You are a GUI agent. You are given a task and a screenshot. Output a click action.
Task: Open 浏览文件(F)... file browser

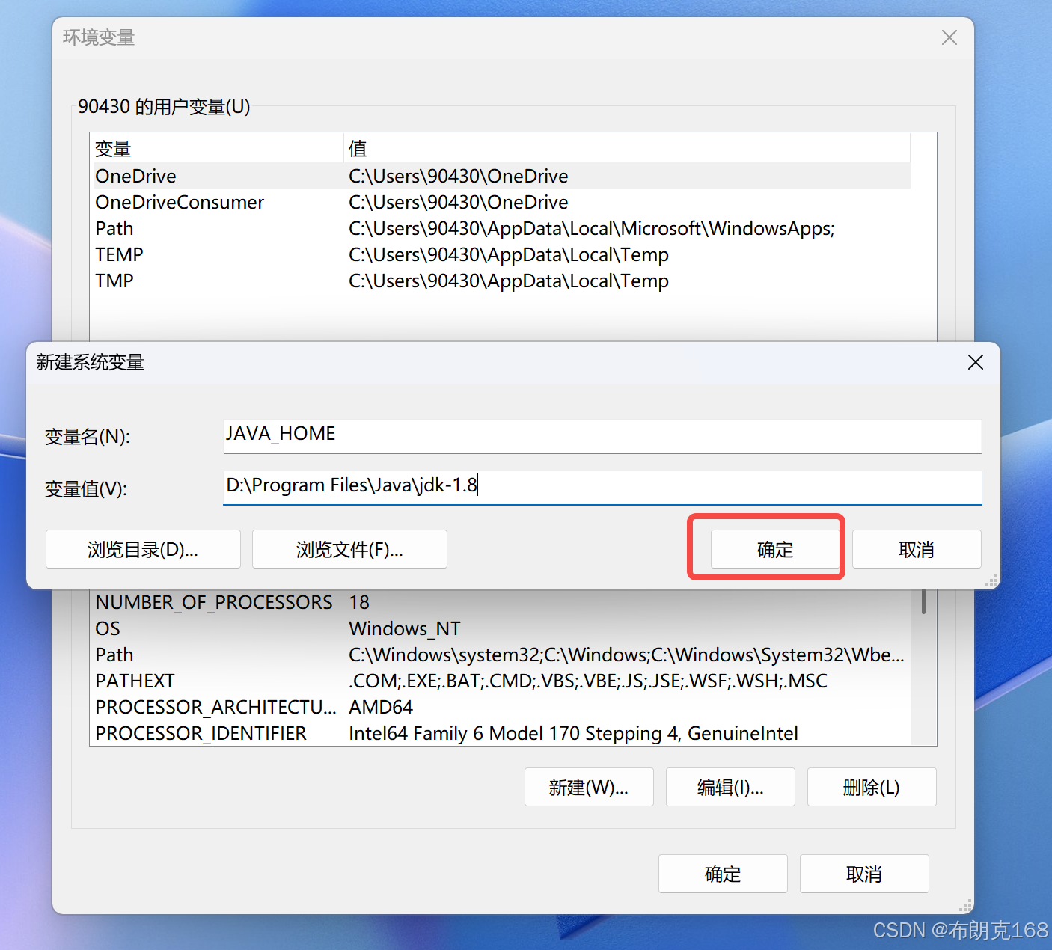[x=349, y=549]
